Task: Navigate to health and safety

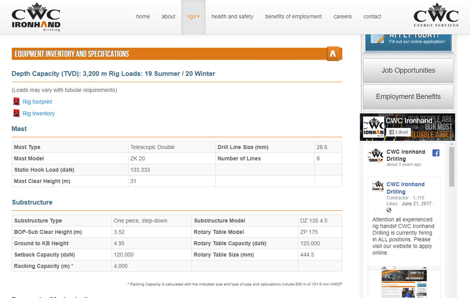Action: tap(232, 16)
